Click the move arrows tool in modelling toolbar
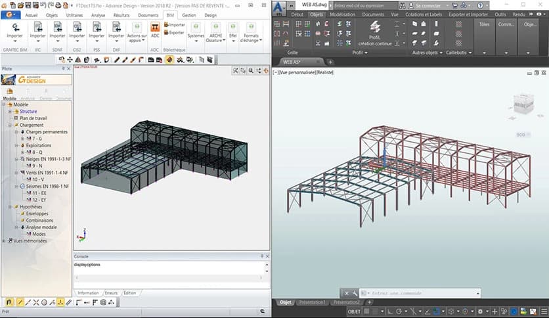Image resolution: width=549 pixels, height=318 pixels. (x=70, y=60)
